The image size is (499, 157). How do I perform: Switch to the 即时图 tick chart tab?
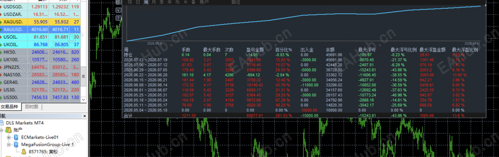[32, 107]
